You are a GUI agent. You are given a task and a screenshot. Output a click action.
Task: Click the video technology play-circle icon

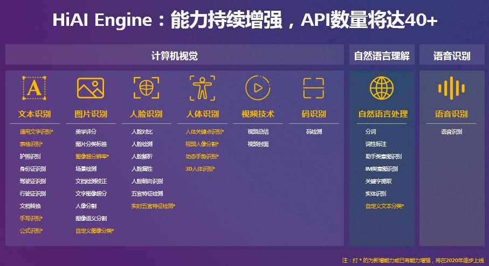tap(258, 88)
